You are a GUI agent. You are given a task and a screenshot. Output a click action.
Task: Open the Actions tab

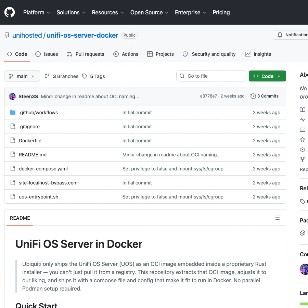pyautogui.click(x=126, y=54)
